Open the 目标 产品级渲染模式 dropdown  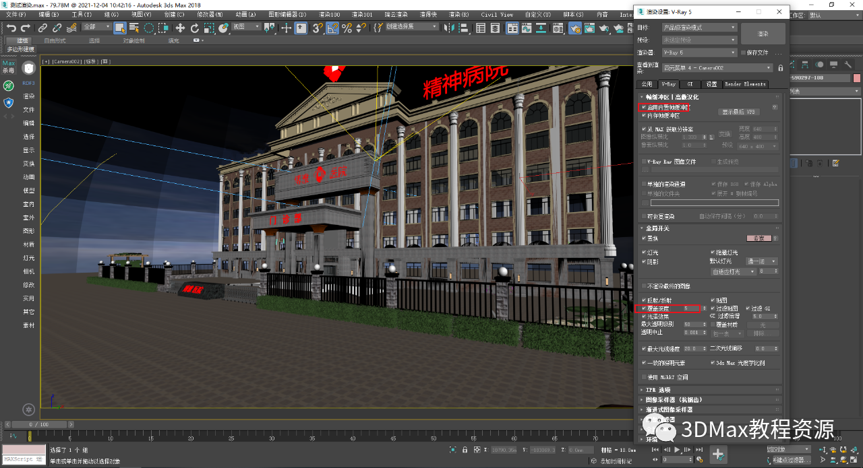699,28
